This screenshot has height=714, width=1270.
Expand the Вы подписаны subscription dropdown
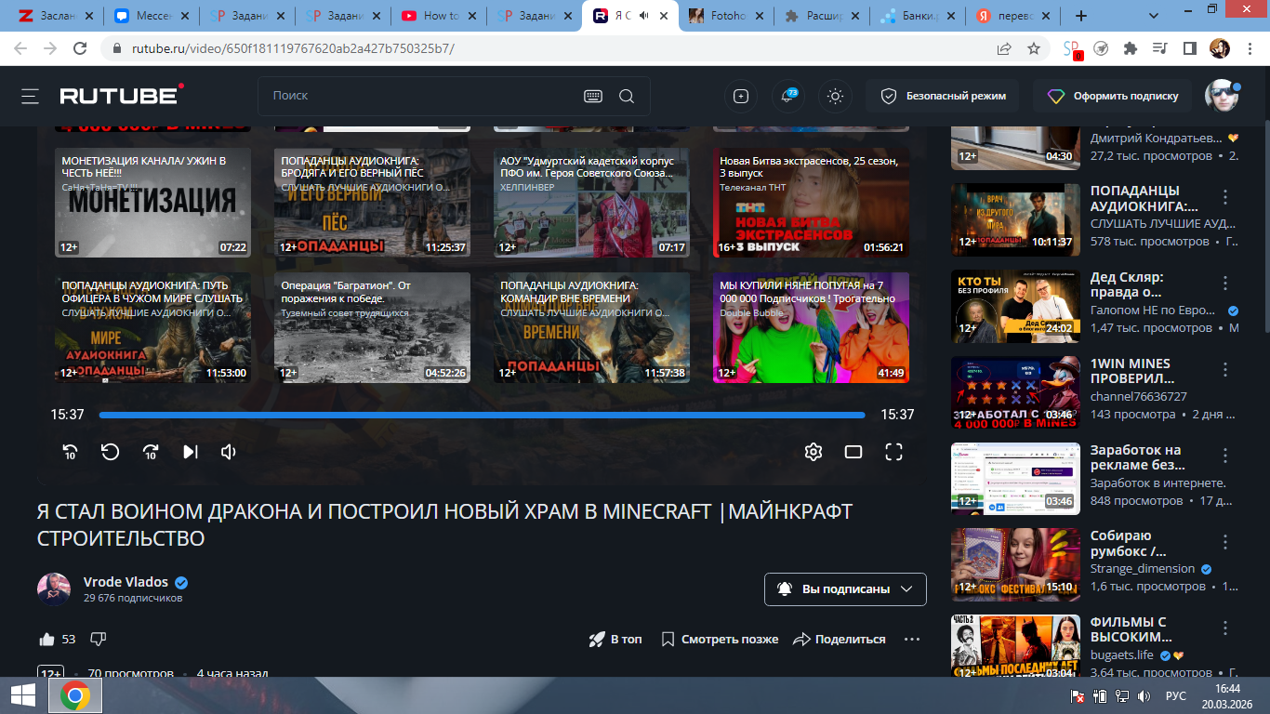tap(845, 589)
